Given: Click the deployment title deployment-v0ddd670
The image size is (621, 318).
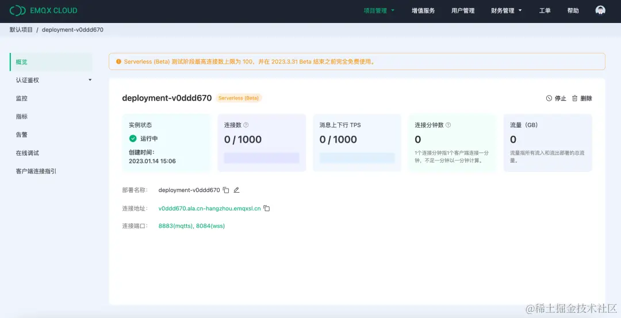Looking at the screenshot, I should 167,98.
